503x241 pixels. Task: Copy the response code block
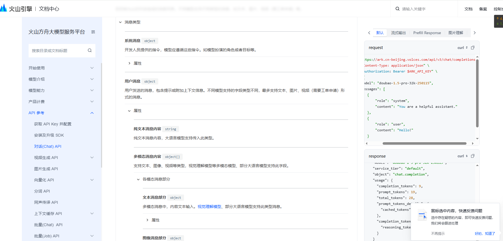473,156
